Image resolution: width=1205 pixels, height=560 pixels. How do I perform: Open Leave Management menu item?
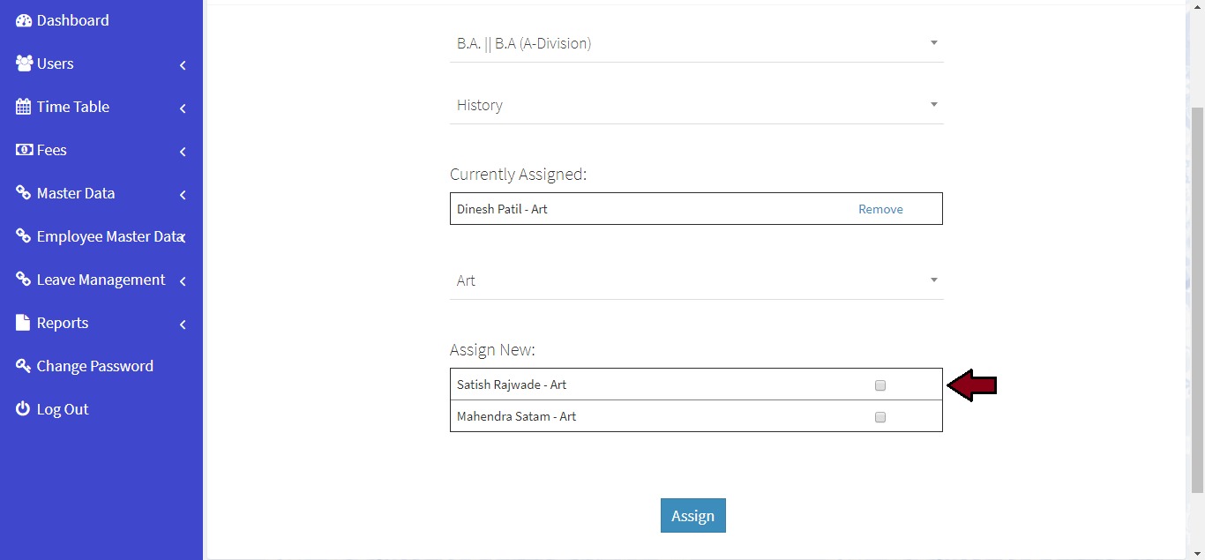(x=101, y=280)
